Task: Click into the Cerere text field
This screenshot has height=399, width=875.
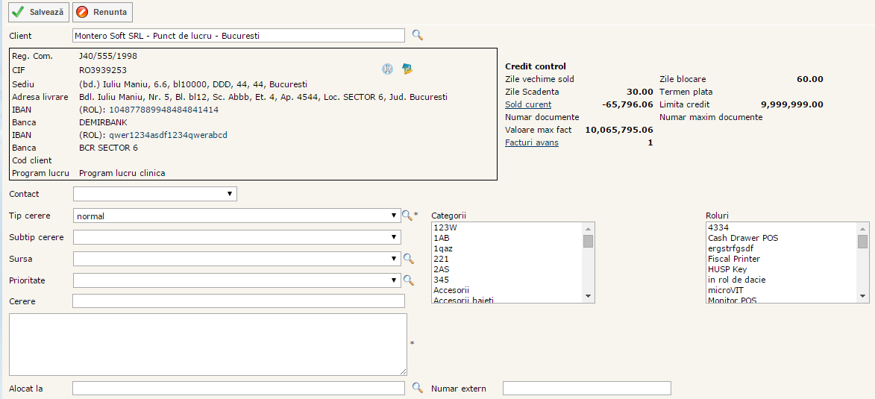Action: click(x=238, y=301)
